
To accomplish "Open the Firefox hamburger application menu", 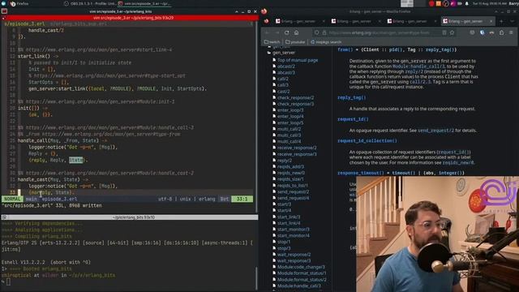I will pos(511,32).
